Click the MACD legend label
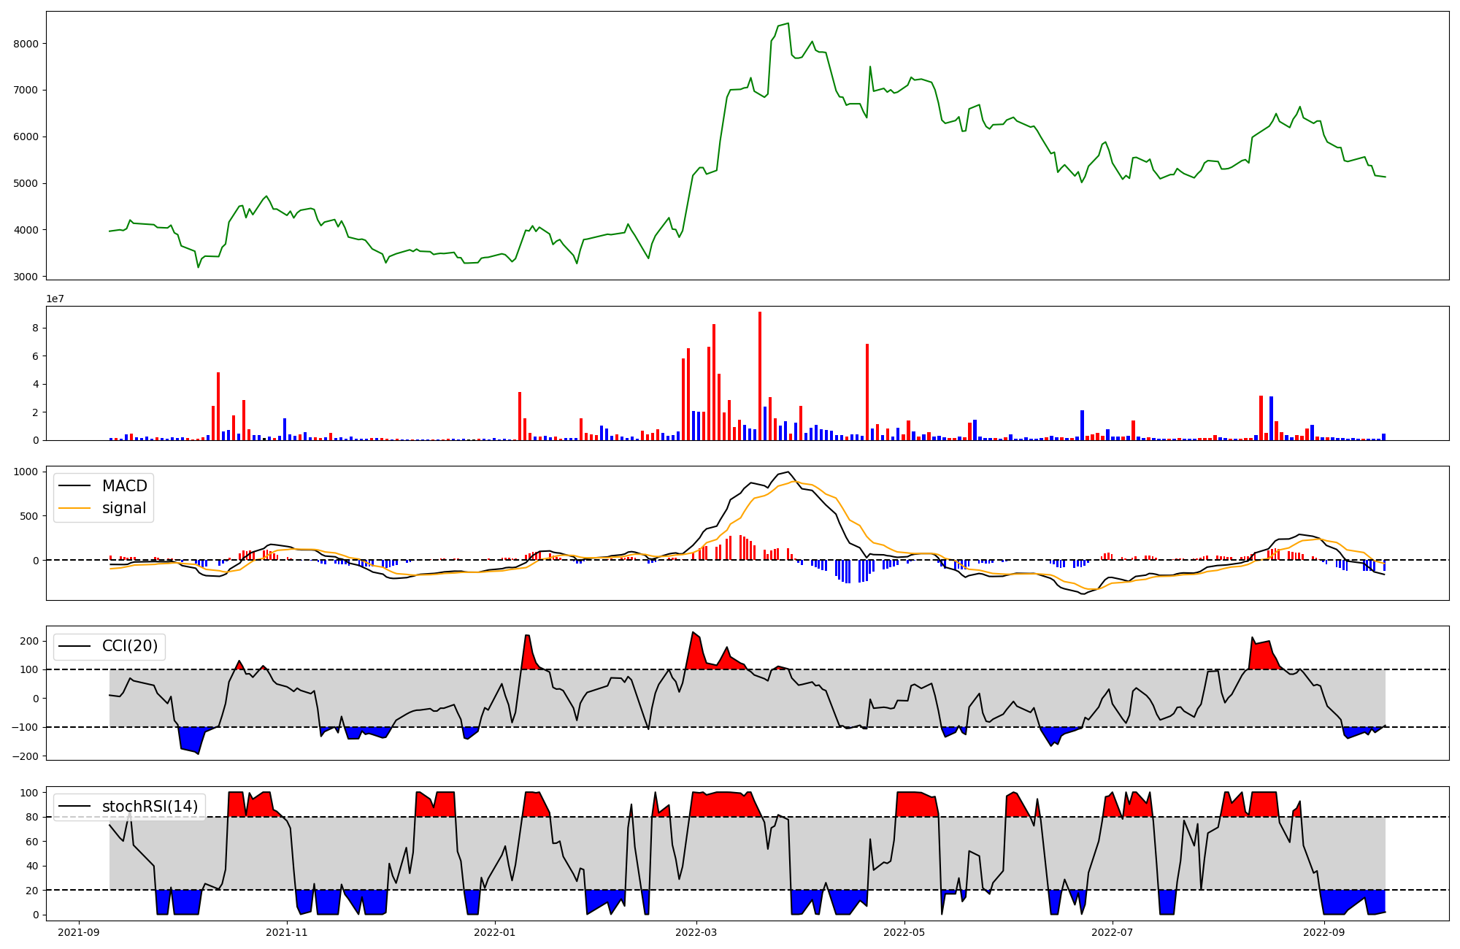The height and width of the screenshot is (949, 1460). [x=124, y=486]
